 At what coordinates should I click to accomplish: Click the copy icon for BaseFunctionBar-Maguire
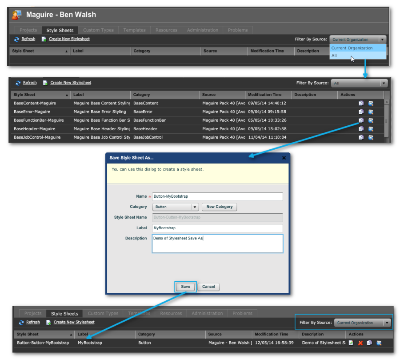361,120
